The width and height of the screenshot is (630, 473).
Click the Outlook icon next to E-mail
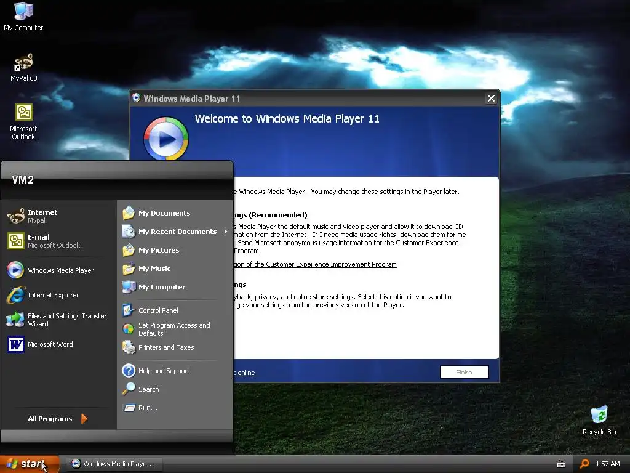click(15, 241)
